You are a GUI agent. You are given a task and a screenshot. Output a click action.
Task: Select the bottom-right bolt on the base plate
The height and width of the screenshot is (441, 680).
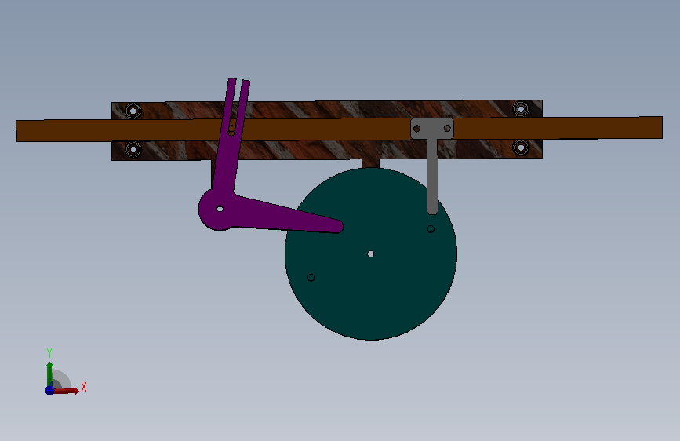pyautogui.click(x=521, y=148)
